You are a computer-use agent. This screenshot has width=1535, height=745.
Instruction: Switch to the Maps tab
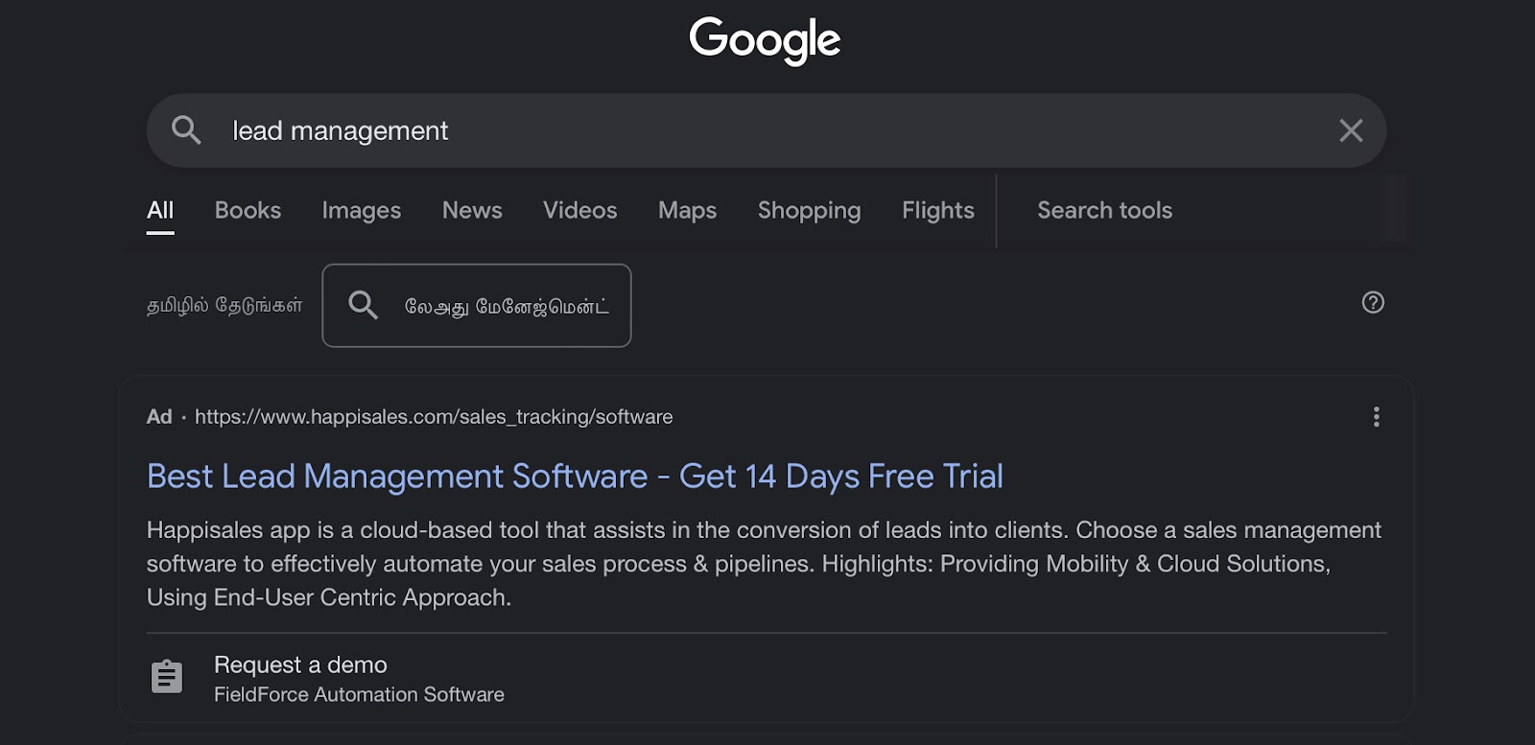tap(687, 210)
